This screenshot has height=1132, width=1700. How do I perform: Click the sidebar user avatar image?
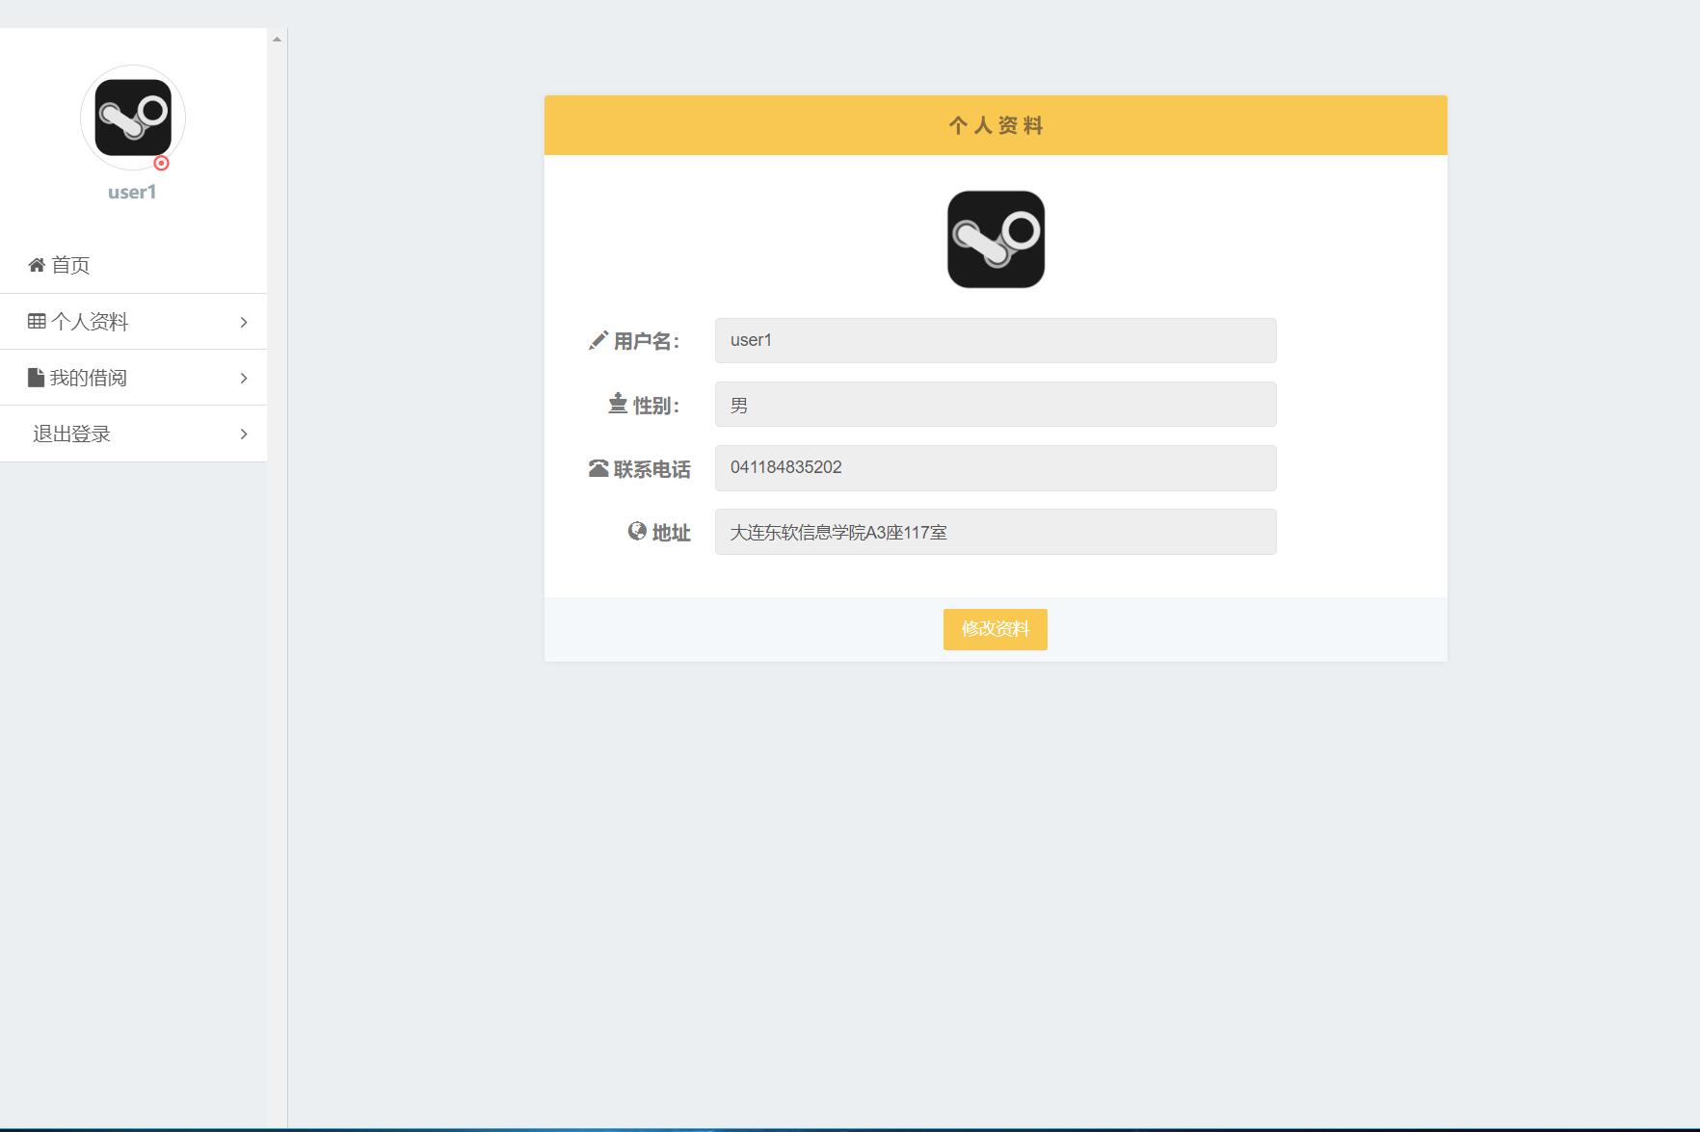coord(133,118)
